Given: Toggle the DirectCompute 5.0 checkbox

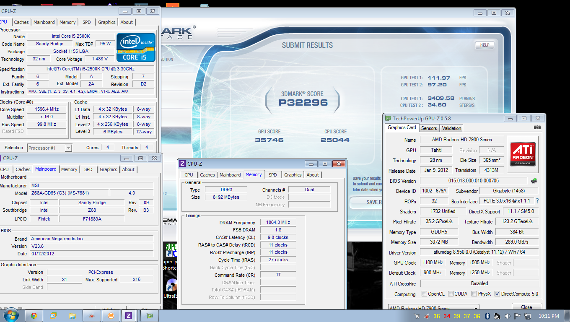Looking at the screenshot, I should tap(497, 294).
